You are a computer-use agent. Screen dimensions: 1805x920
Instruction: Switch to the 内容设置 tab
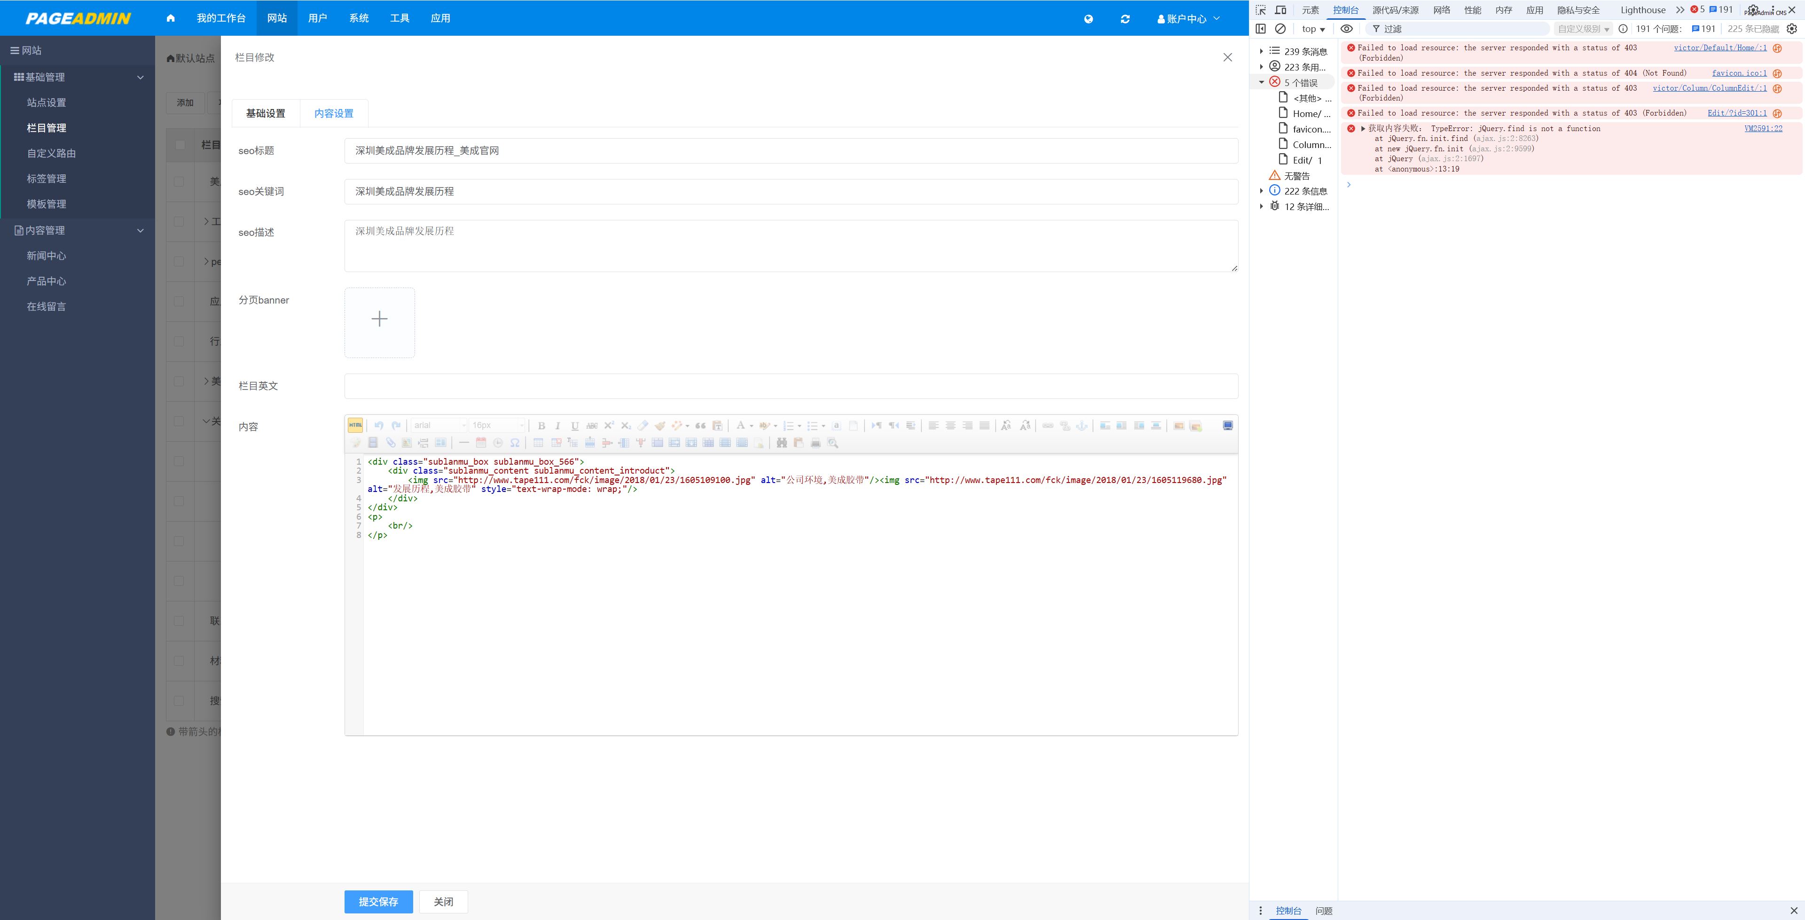[334, 114]
